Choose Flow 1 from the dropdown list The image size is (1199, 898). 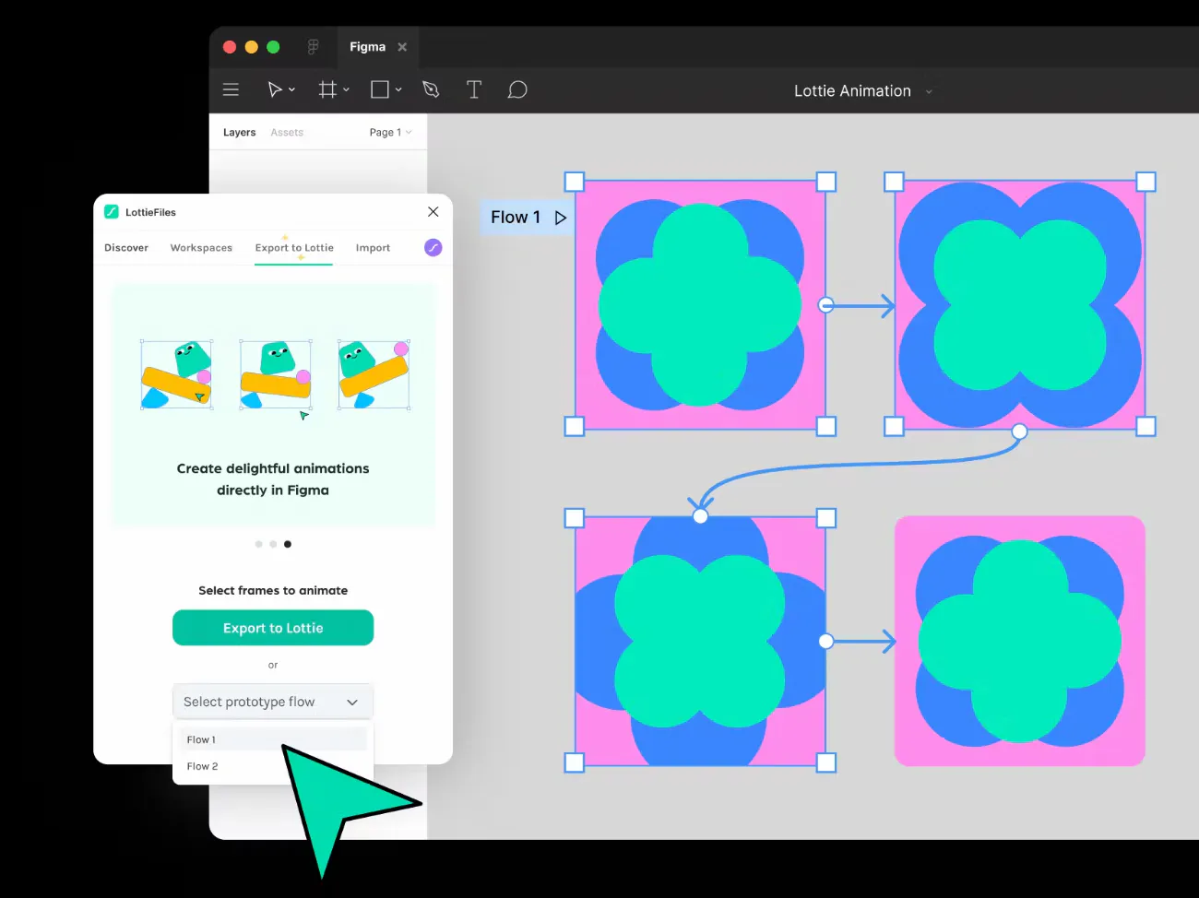(x=273, y=739)
